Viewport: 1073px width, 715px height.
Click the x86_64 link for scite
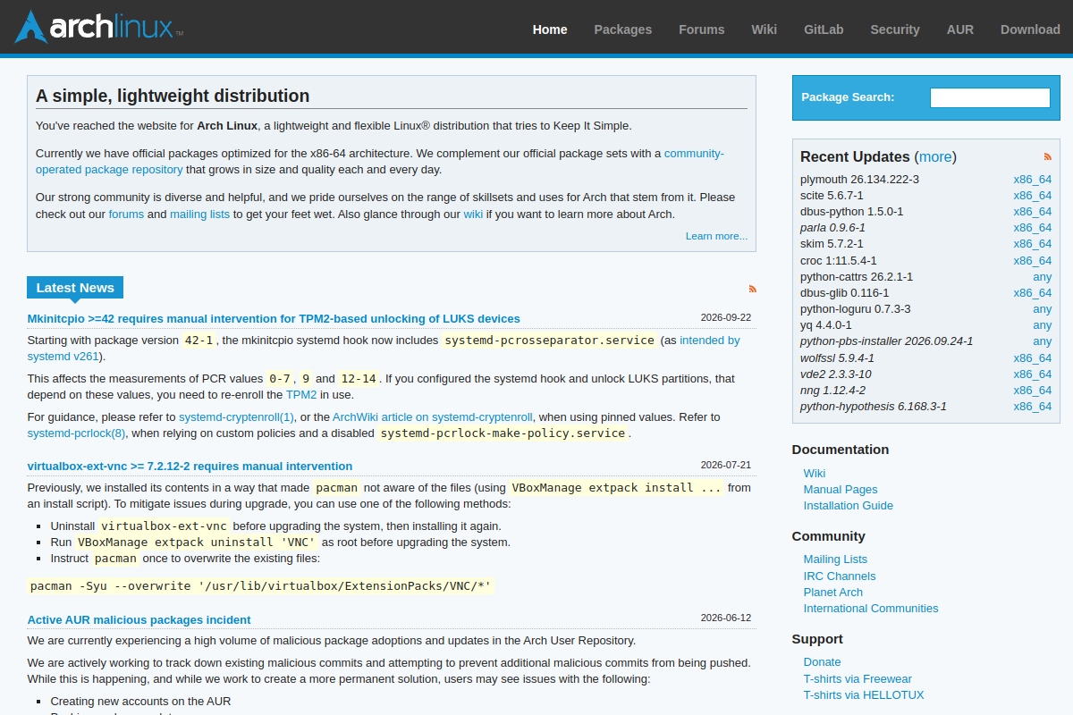(x=1032, y=195)
